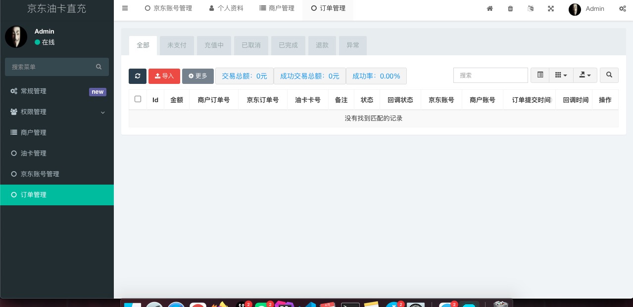Click the trash clear-cache icon in top bar
The width and height of the screenshot is (633, 307).
pyautogui.click(x=510, y=8)
